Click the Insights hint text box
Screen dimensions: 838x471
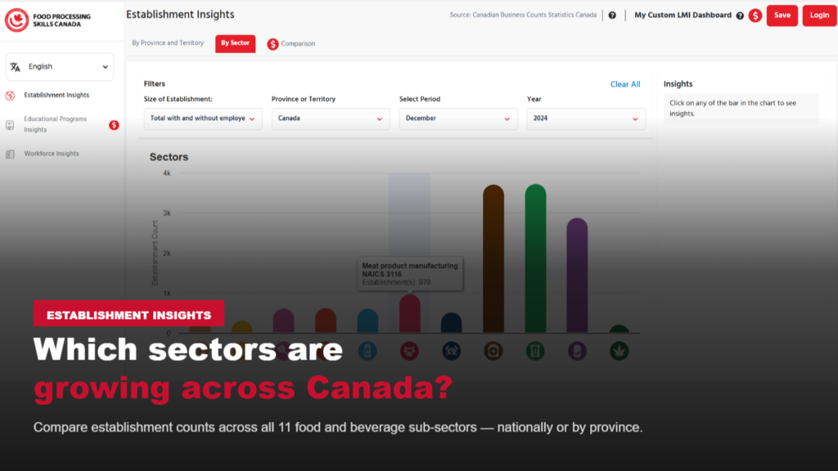(x=741, y=109)
